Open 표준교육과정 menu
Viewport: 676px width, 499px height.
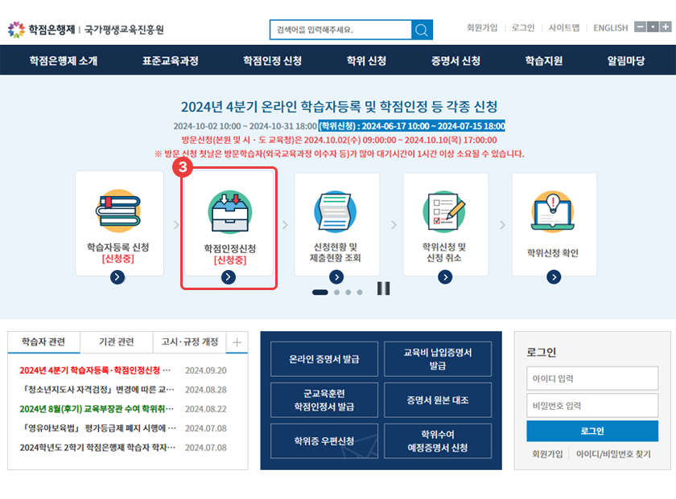pos(171,61)
